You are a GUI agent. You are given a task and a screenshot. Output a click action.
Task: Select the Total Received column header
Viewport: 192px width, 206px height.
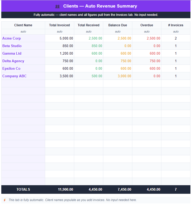[88, 25]
